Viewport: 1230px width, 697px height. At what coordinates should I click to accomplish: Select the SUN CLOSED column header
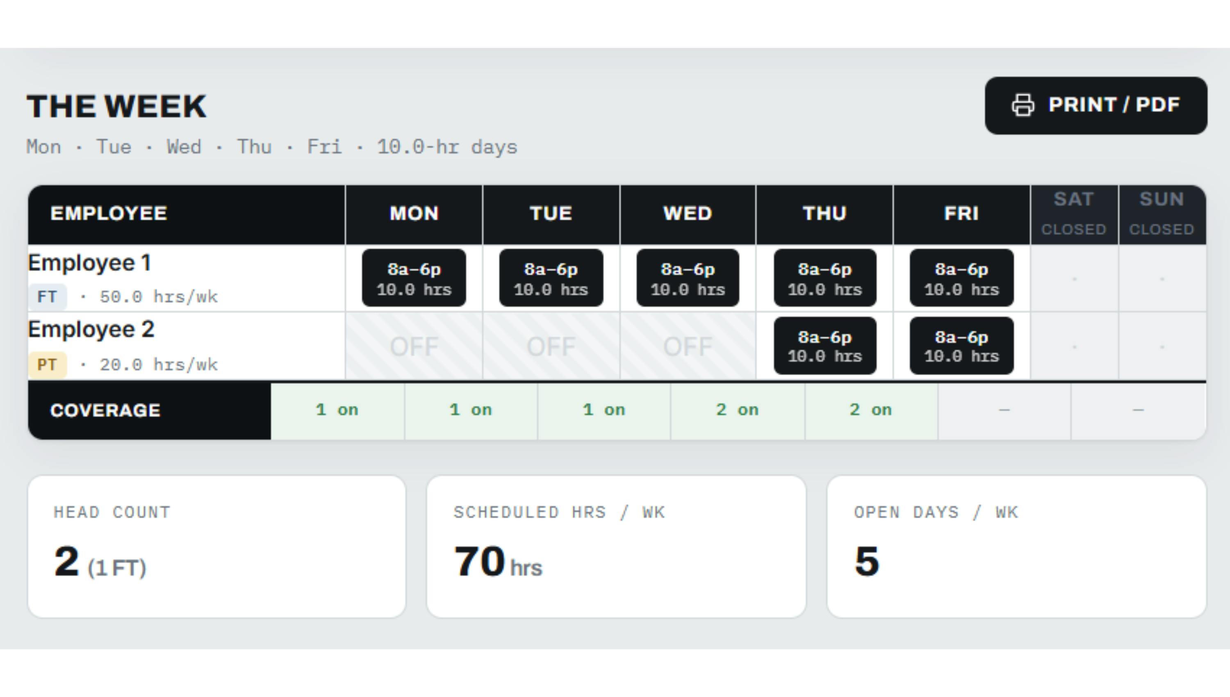(x=1162, y=214)
